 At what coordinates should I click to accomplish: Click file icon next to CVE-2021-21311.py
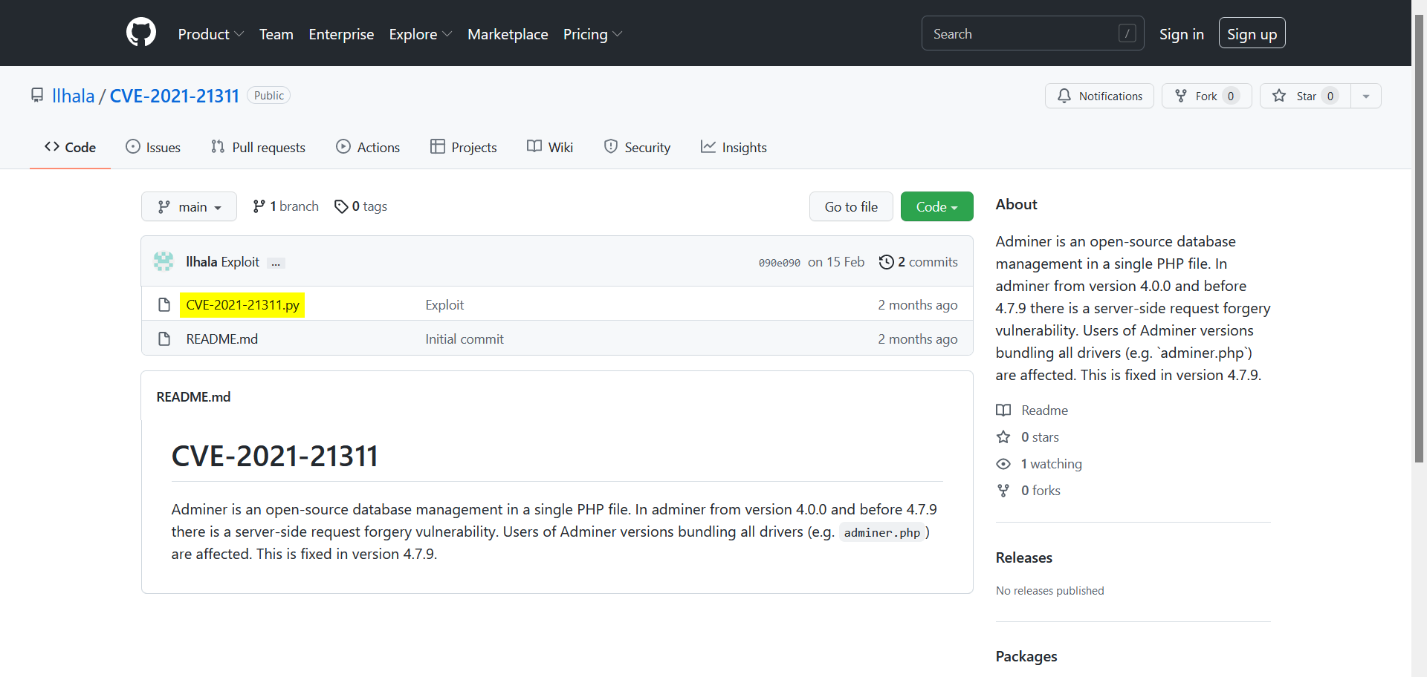pos(164,304)
